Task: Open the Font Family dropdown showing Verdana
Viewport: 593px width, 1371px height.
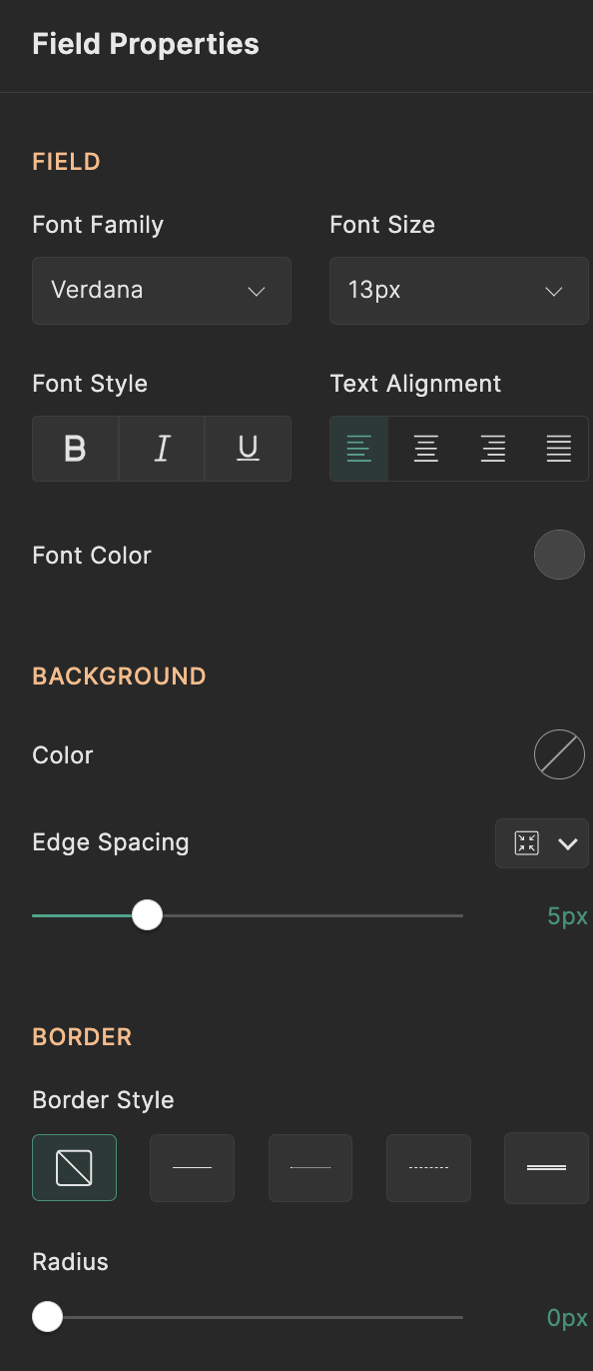Action: click(162, 291)
